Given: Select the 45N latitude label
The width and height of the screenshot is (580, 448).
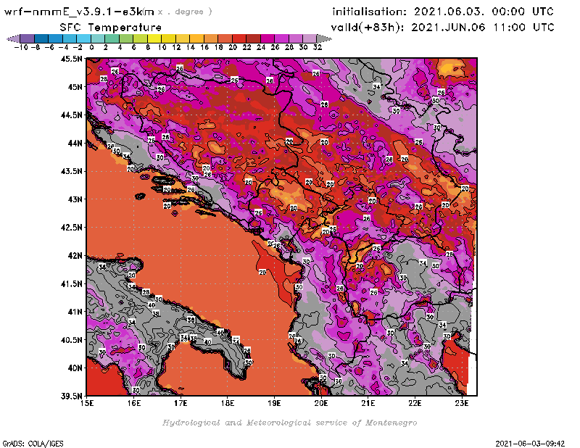Looking at the screenshot, I should tap(75, 87).
